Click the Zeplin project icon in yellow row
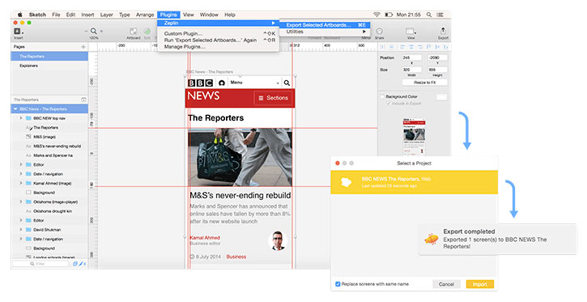Screen dimensions: 587x302 [346, 182]
